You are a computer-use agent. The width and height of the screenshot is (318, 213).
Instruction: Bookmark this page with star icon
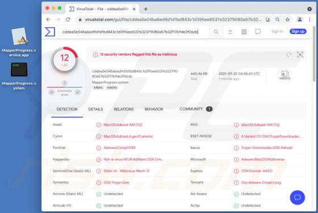click(x=287, y=19)
